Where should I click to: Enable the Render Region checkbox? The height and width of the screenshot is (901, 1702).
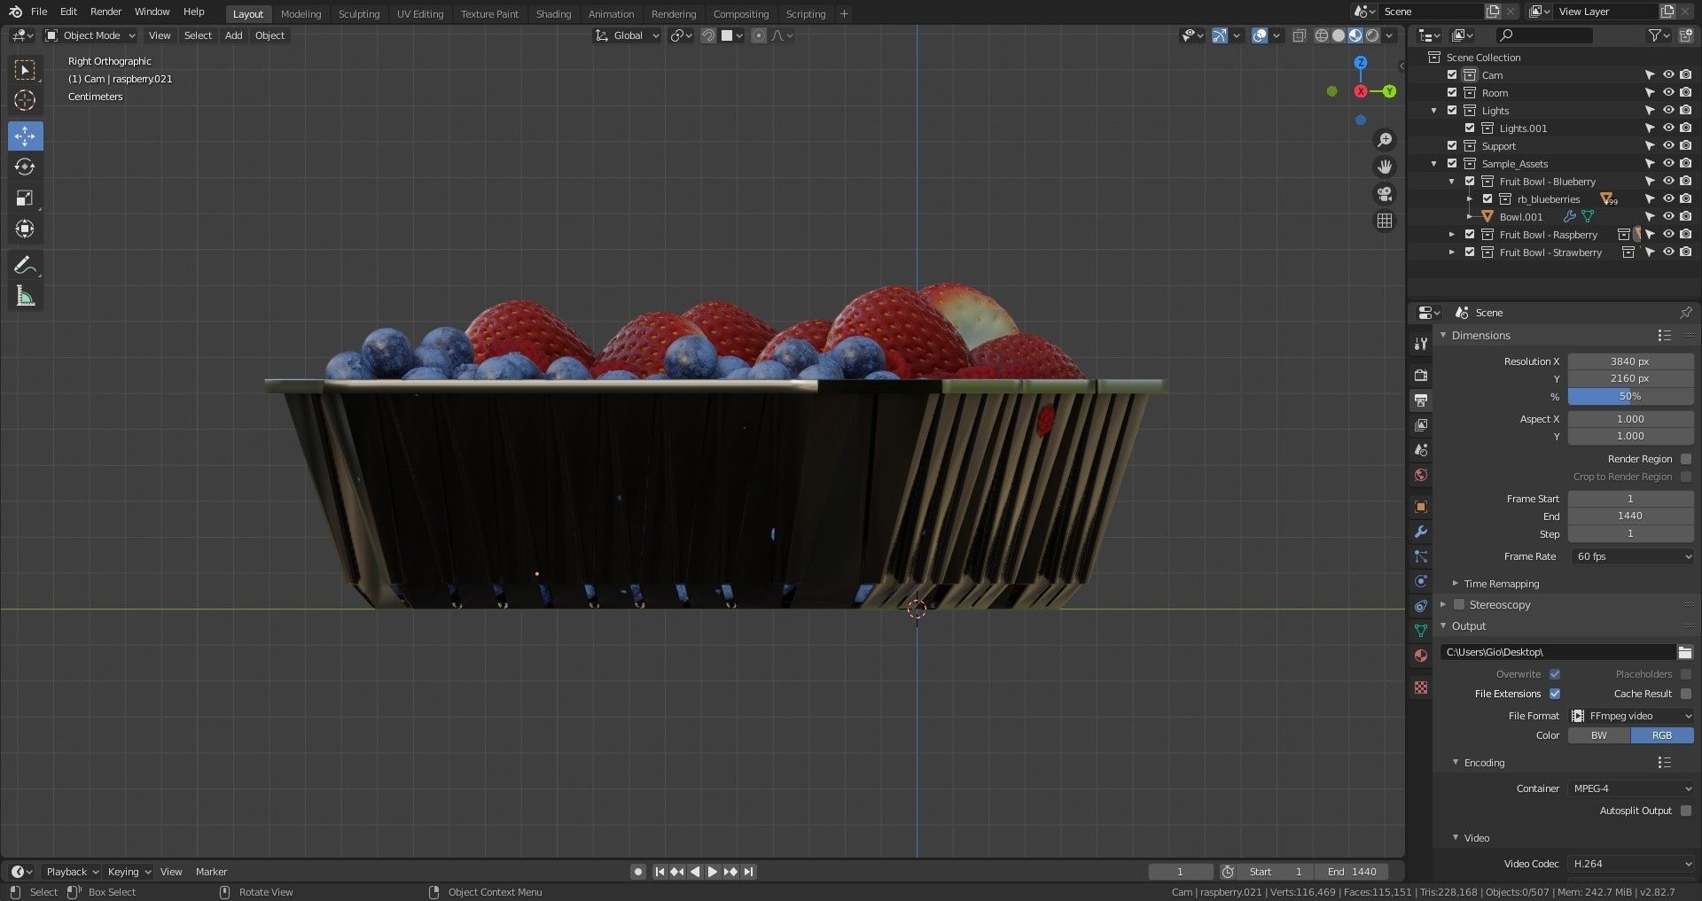coord(1685,459)
